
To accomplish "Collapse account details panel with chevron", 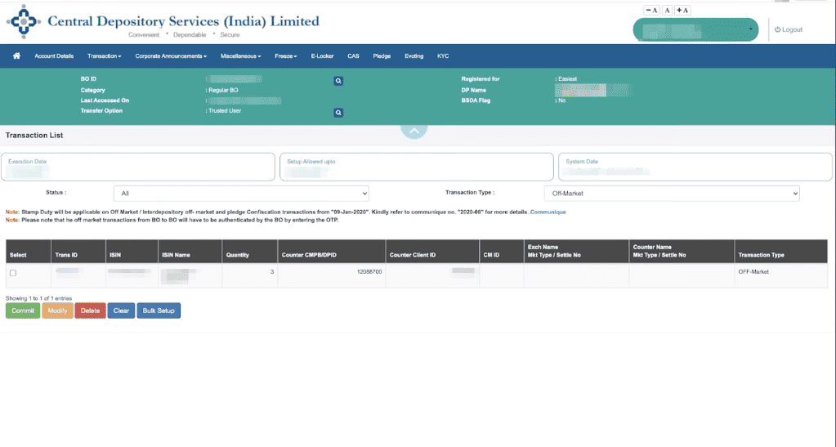I will (x=414, y=131).
